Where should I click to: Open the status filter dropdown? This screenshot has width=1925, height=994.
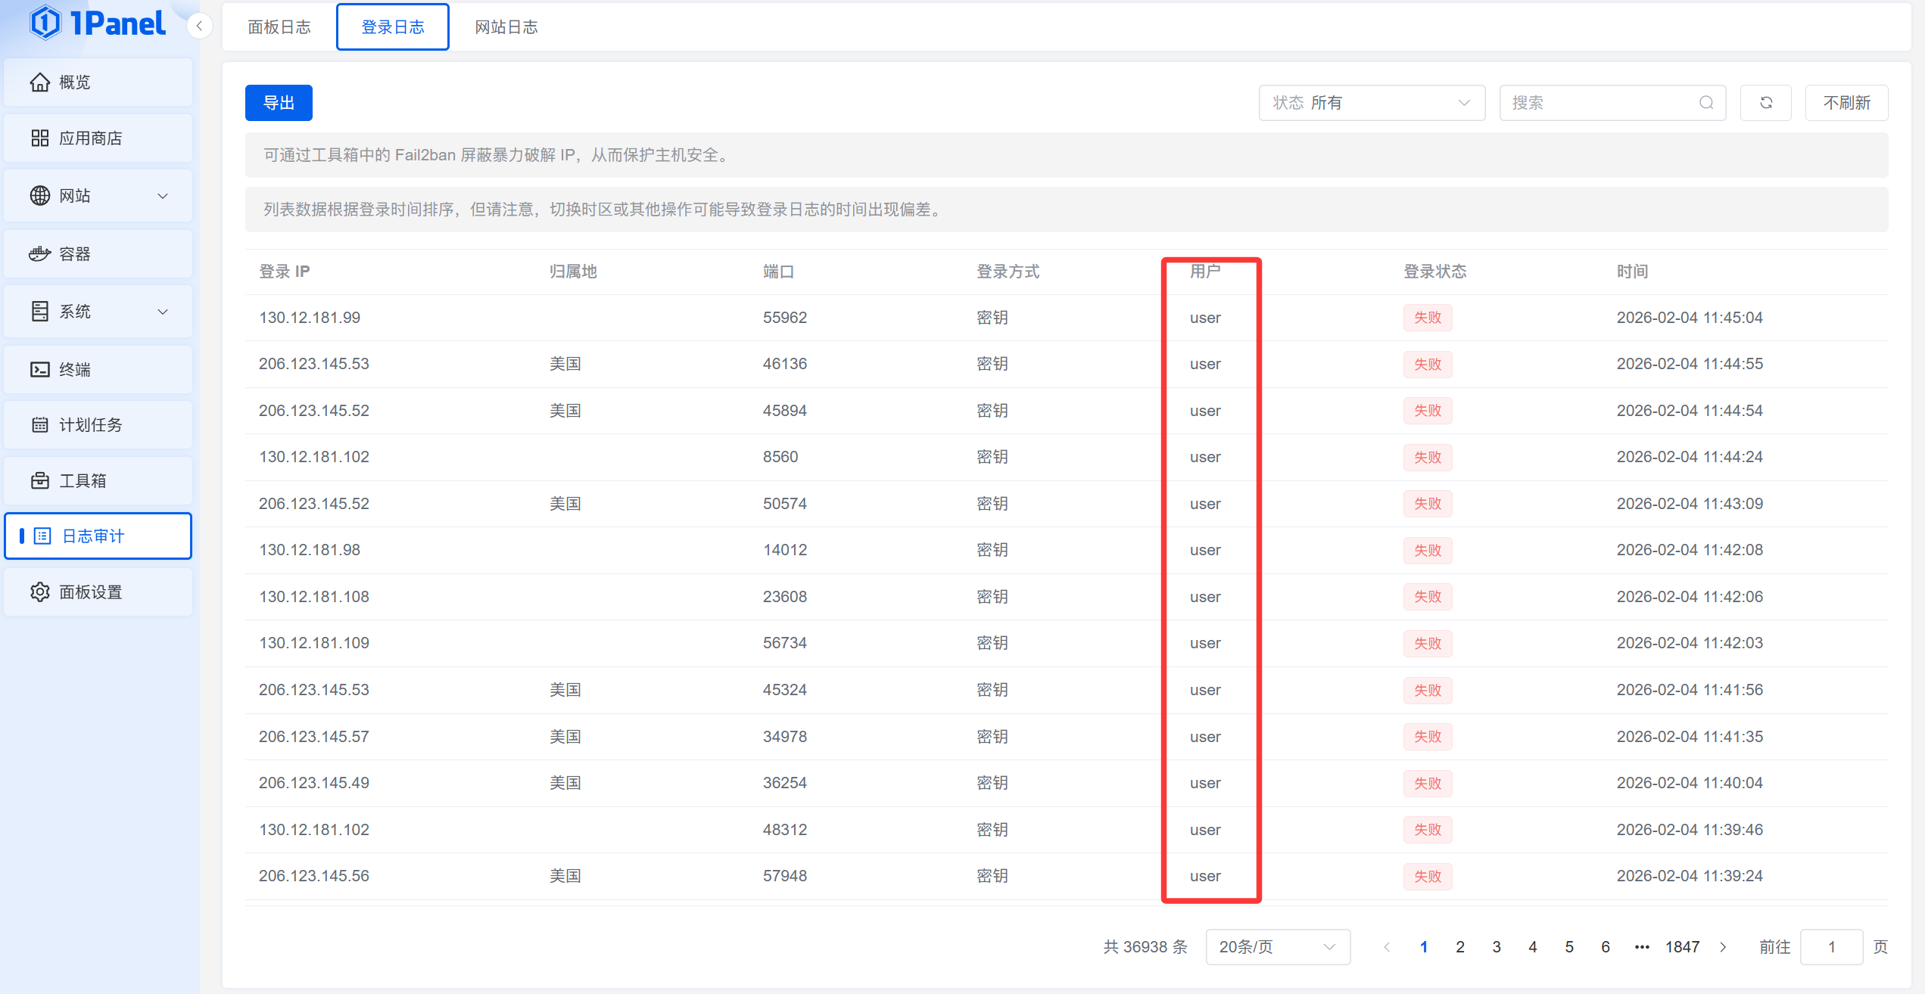(1371, 103)
